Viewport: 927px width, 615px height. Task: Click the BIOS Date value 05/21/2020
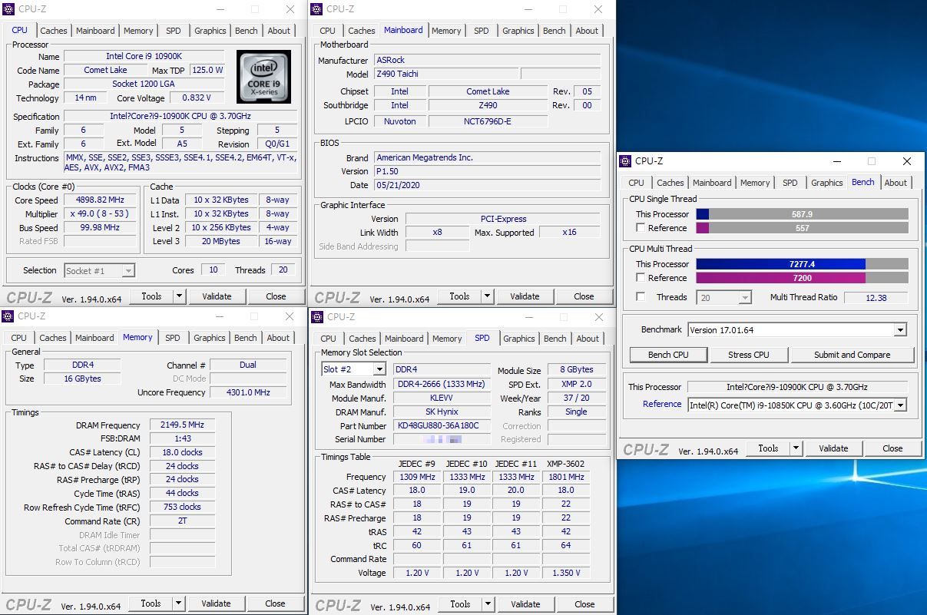click(487, 185)
